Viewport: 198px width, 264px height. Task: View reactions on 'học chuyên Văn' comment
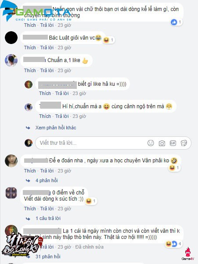pyautogui.click(x=174, y=168)
